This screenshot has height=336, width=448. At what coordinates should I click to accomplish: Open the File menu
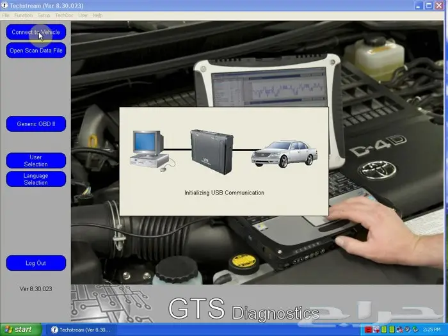(6, 15)
